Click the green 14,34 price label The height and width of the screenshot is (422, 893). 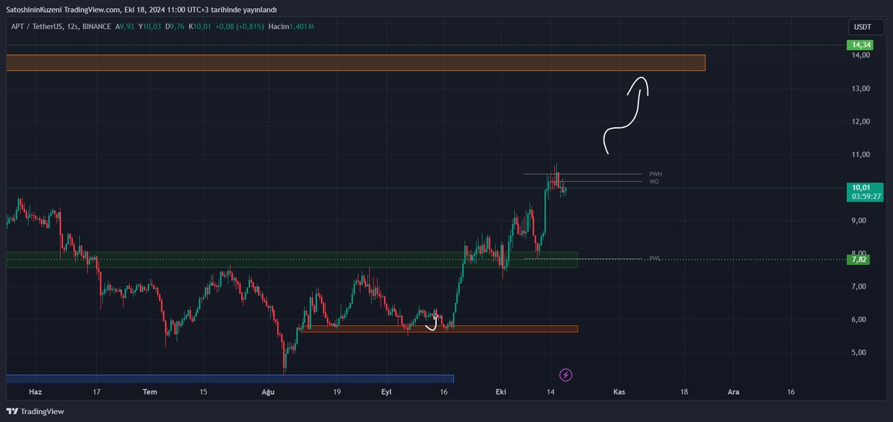tap(860, 45)
